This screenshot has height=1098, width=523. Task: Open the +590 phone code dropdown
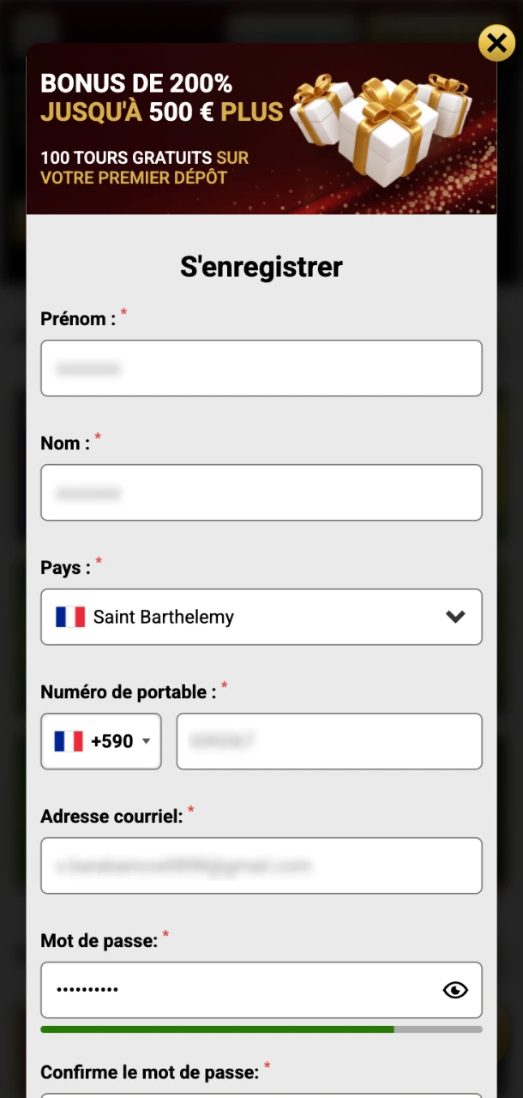tap(100, 741)
